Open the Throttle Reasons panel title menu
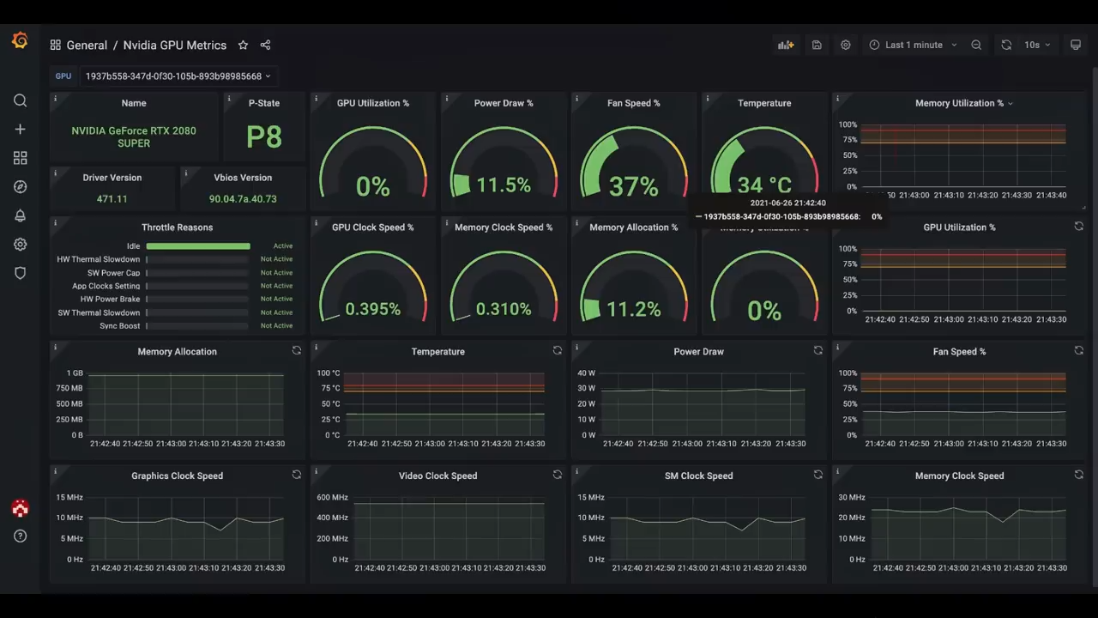The height and width of the screenshot is (618, 1098). tap(177, 227)
